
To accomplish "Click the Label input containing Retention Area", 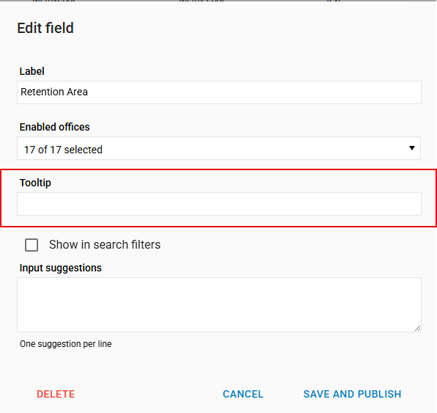I will [219, 92].
